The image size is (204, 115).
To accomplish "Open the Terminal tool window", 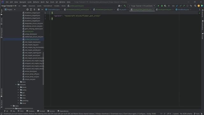I will (x=41, y=111).
